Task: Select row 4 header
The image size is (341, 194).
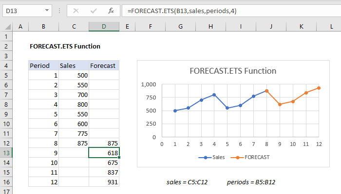Action: [6, 65]
